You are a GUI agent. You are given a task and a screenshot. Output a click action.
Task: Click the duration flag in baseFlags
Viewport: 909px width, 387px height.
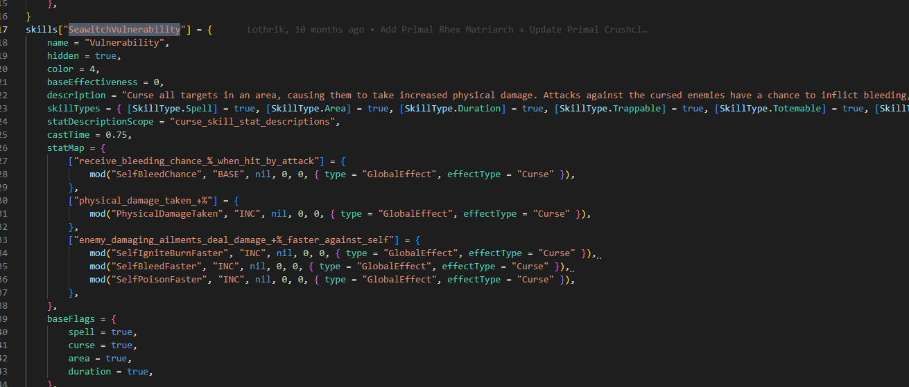pos(89,372)
